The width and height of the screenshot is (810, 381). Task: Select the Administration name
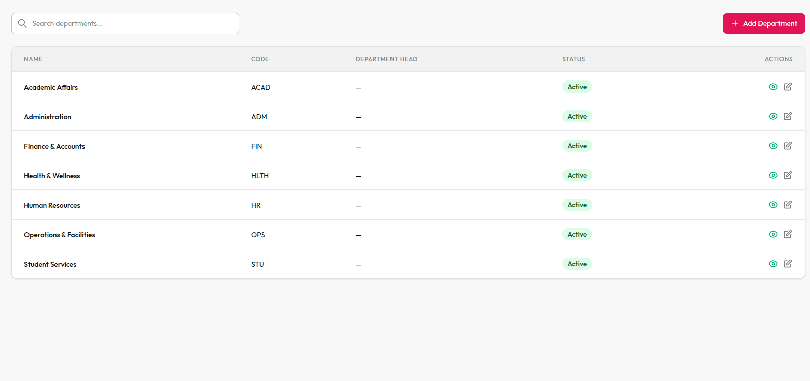click(47, 117)
